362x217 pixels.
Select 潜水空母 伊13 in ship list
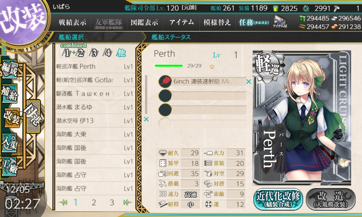[95, 121]
